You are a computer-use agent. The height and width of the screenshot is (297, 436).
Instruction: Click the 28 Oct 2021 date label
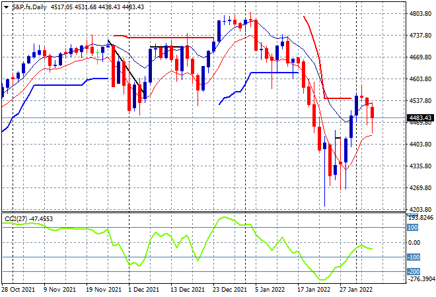tap(18, 290)
